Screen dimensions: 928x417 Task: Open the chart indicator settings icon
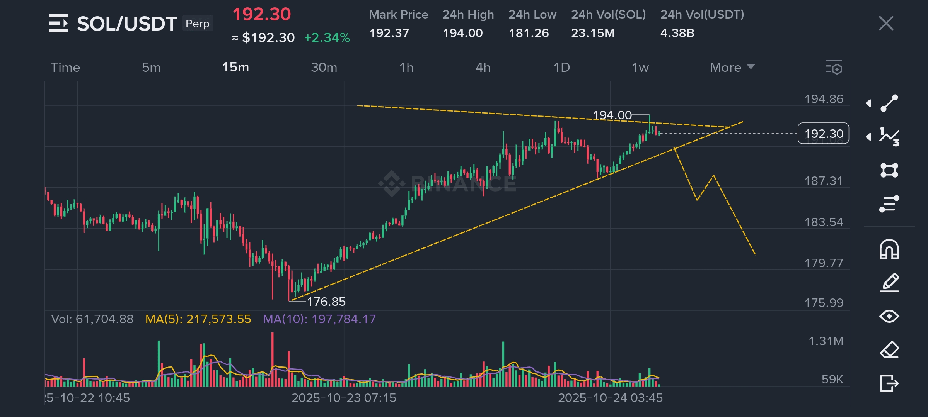coord(834,67)
